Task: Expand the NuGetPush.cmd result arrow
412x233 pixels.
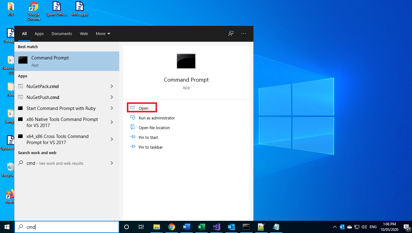Action: [112, 97]
